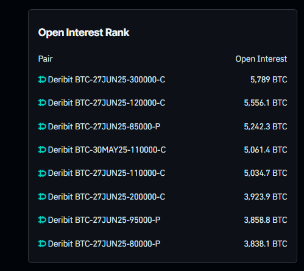Click Deribit icon beside BTC-27JUN25-80000-P
The height and width of the screenshot is (271, 304).
pyautogui.click(x=42, y=244)
